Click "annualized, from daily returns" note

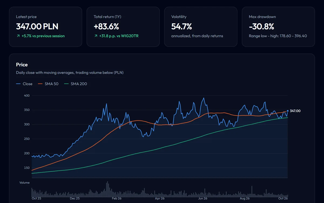point(197,36)
